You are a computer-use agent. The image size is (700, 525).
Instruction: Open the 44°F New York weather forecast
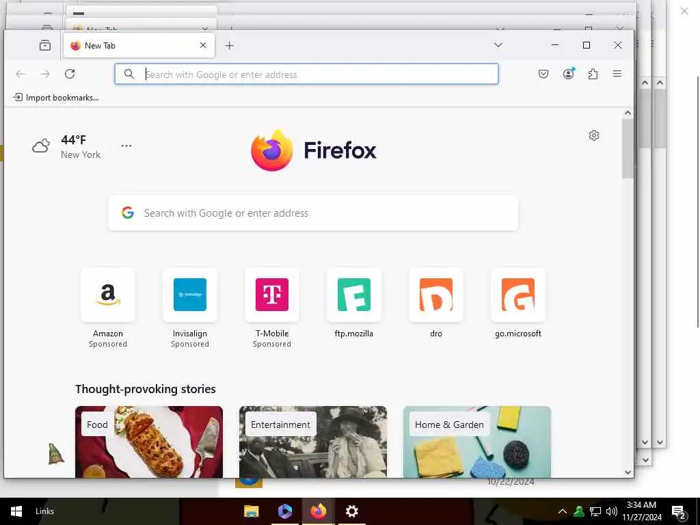pyautogui.click(x=66, y=146)
